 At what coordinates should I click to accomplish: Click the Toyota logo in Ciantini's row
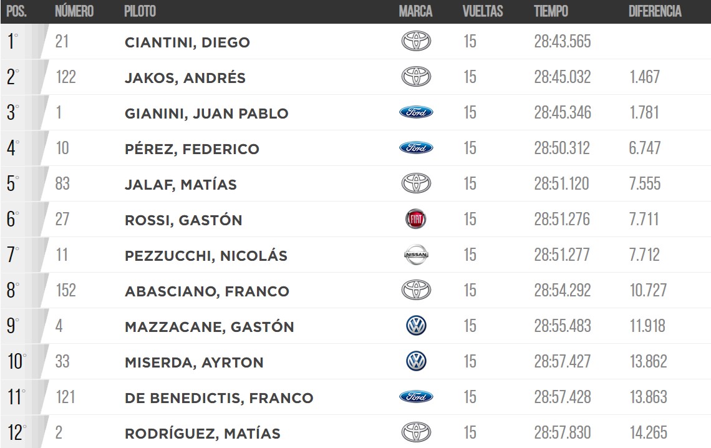coord(416,41)
